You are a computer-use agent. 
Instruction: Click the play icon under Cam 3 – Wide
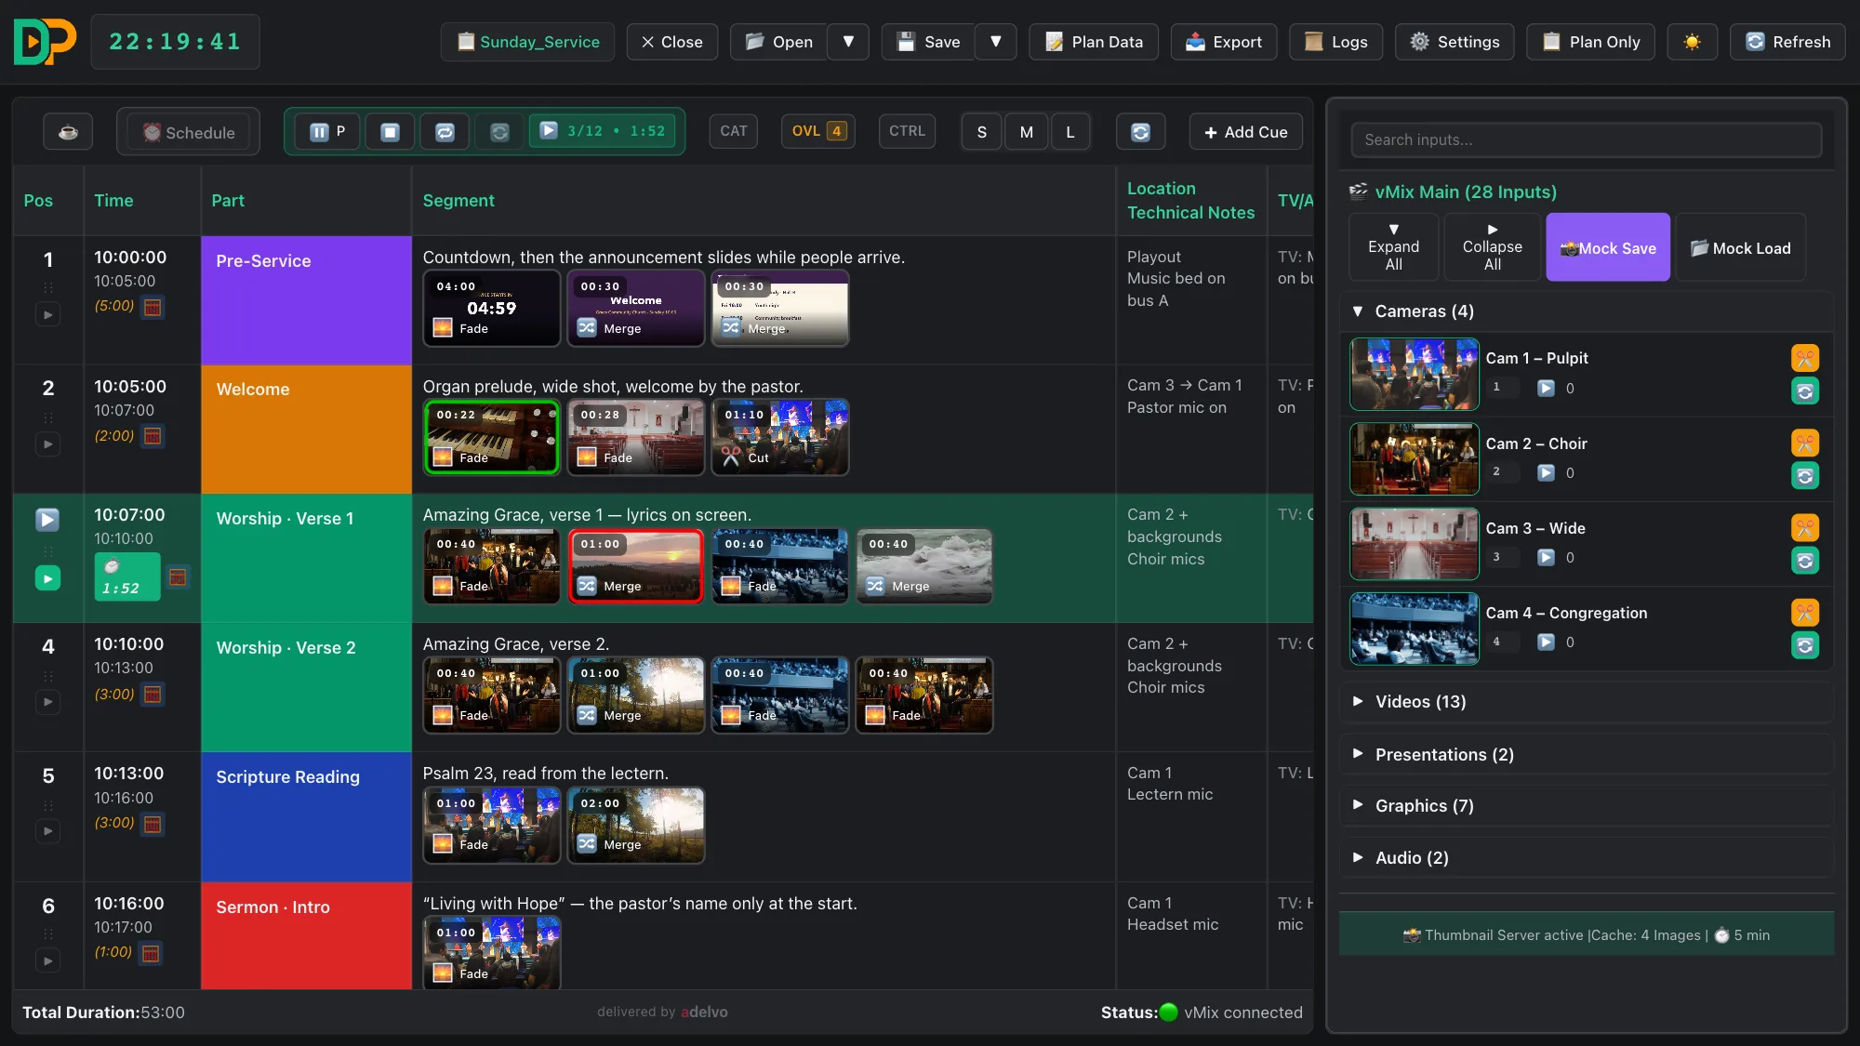point(1546,557)
